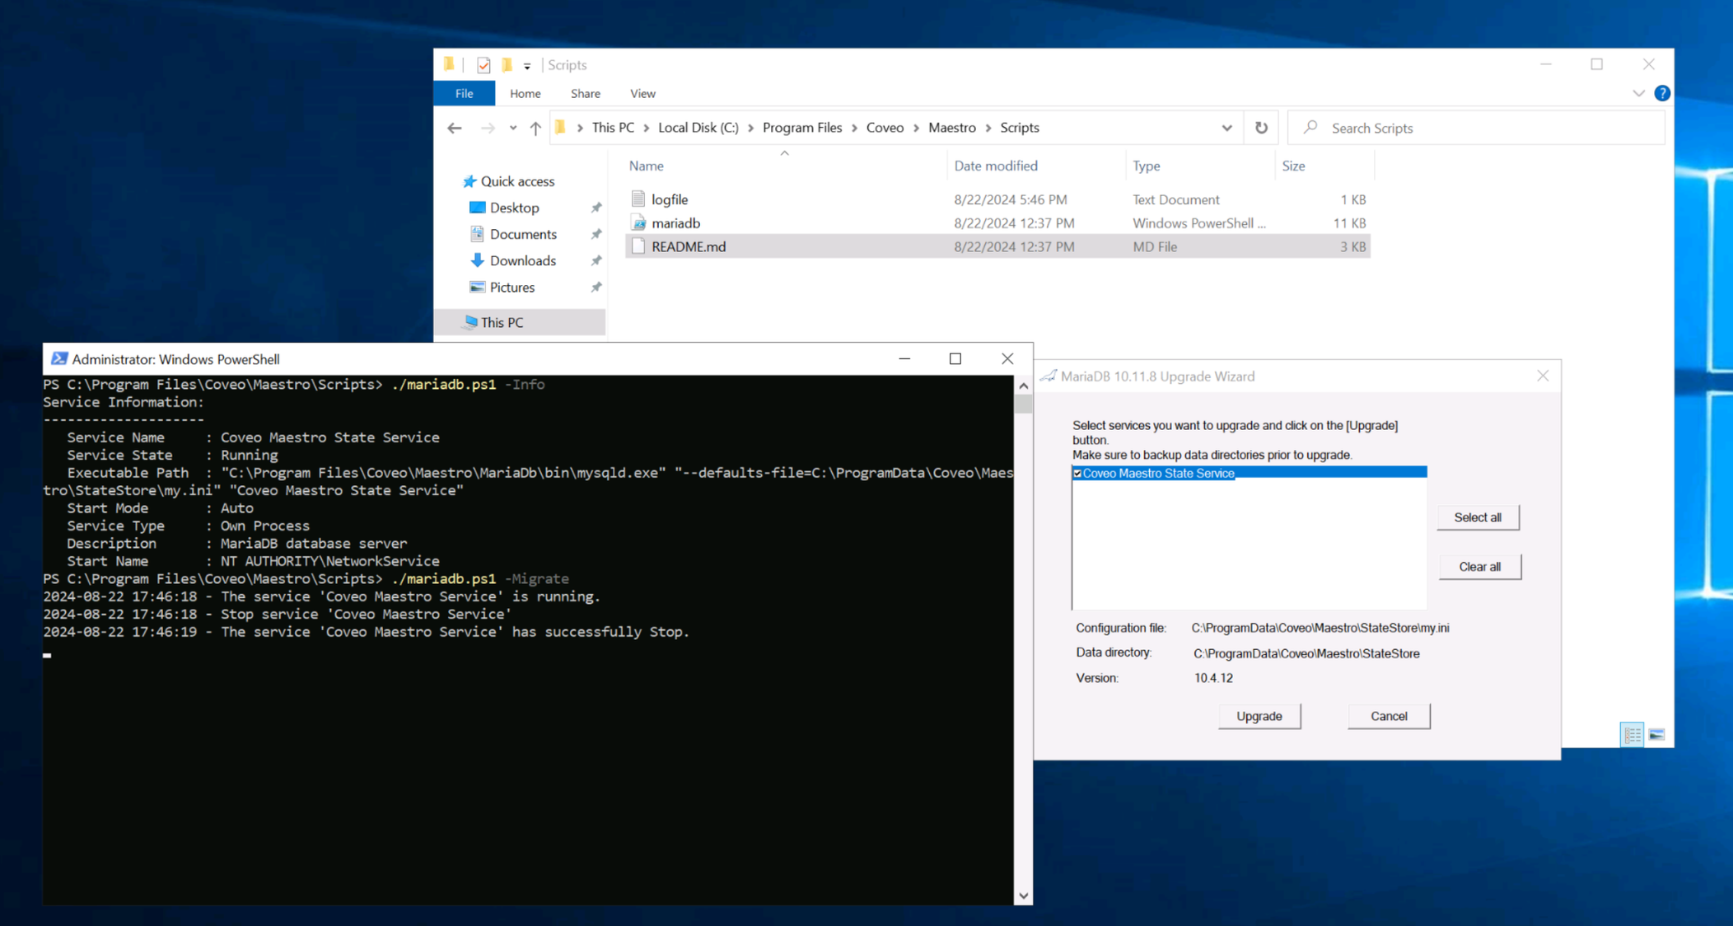Click the PowerShell scrollbar thumb
The width and height of the screenshot is (1733, 926).
pos(1023,404)
